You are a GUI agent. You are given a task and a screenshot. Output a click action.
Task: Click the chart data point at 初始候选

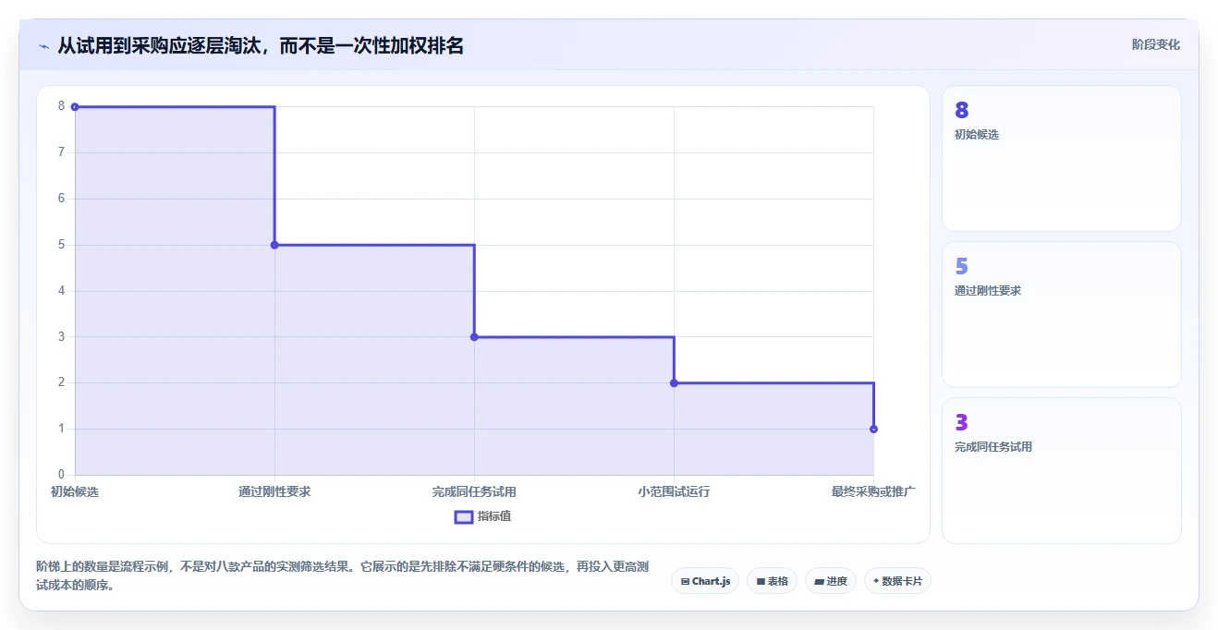[x=75, y=107]
